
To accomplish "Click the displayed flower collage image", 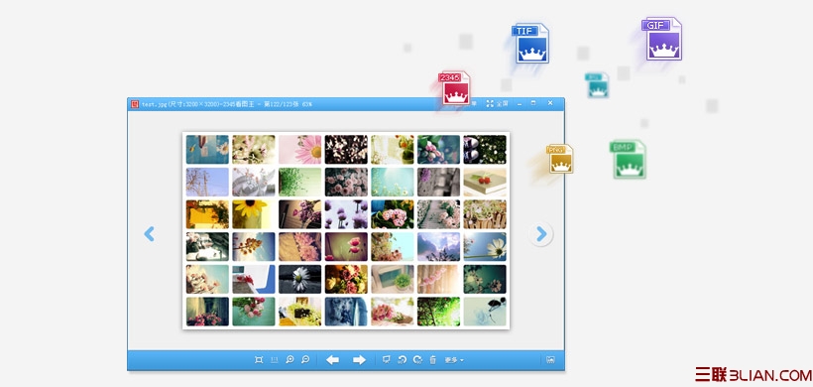I will coord(346,230).
